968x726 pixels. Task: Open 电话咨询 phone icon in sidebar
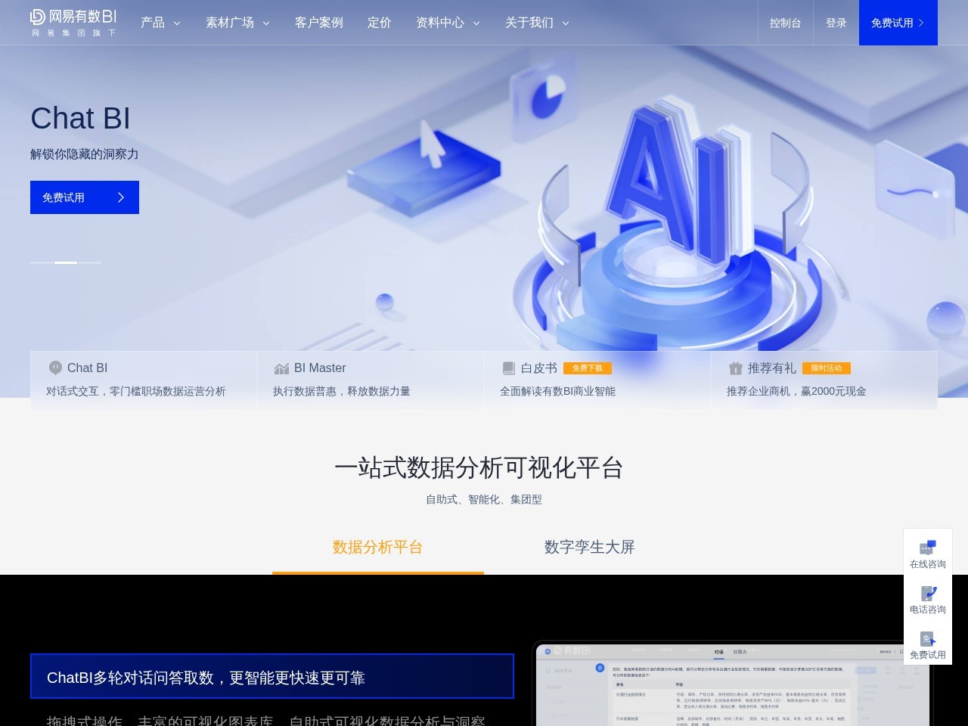928,593
